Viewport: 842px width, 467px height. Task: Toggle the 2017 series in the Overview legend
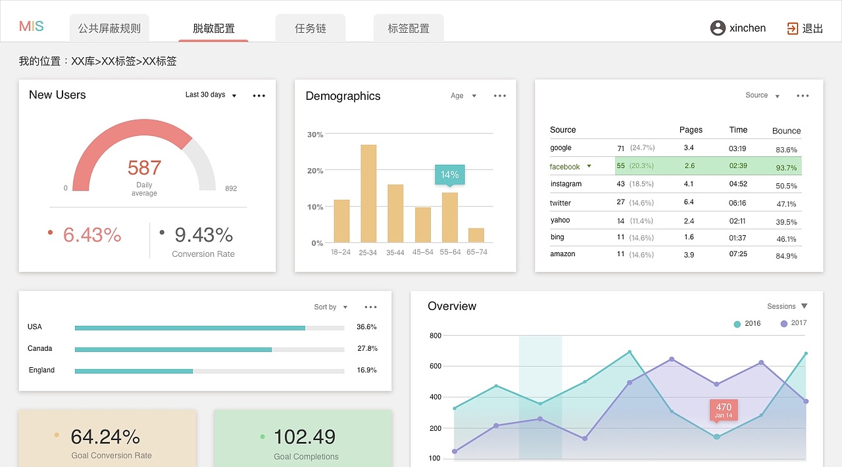click(794, 323)
